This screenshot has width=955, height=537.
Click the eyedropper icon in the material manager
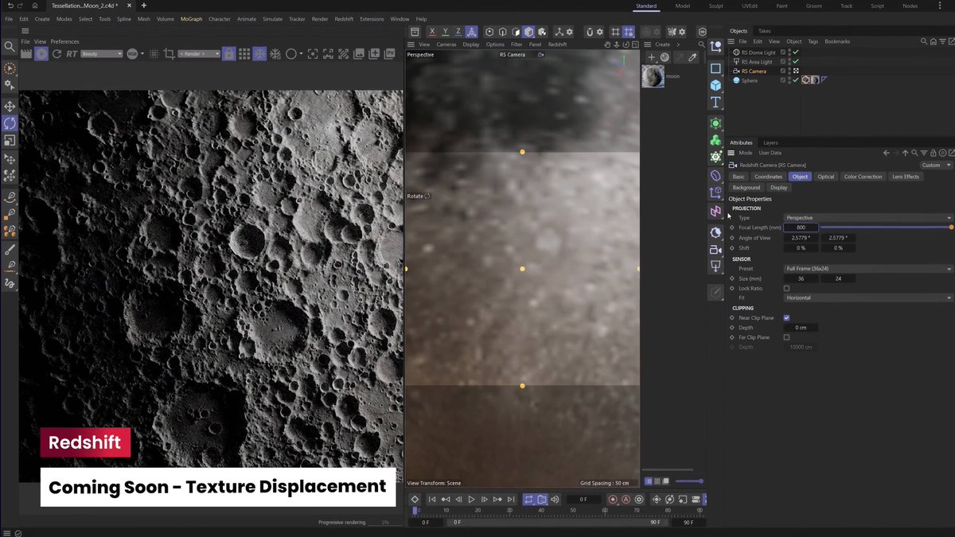point(692,57)
